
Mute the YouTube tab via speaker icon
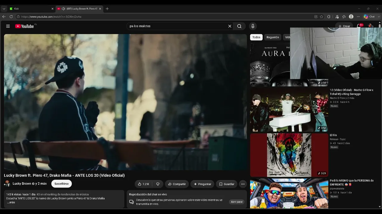[x=63, y=9]
